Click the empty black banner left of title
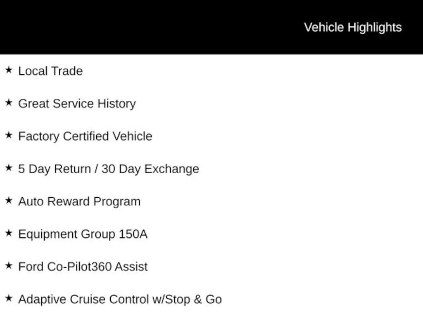The width and height of the screenshot is (423, 317). click(x=145, y=27)
